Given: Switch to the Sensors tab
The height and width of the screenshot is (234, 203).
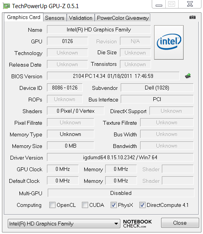Looking at the screenshot, I should click(55, 18).
